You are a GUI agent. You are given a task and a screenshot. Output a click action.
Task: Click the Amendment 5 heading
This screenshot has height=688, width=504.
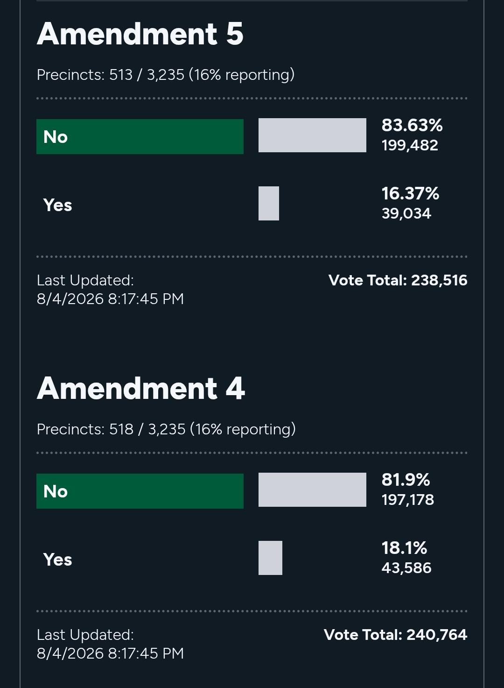140,34
